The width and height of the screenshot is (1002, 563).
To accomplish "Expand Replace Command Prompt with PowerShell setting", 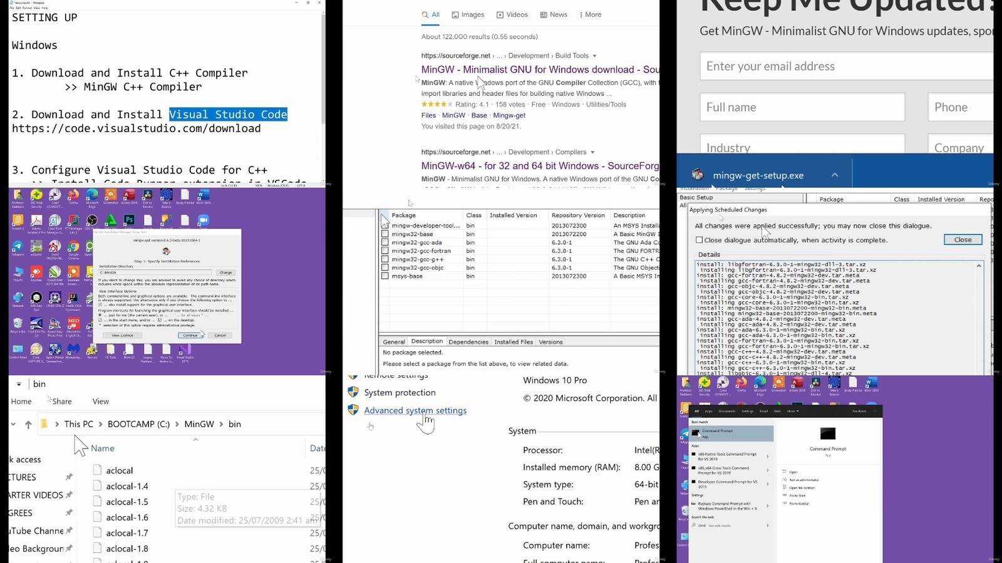I will pyautogui.click(x=768, y=505).
